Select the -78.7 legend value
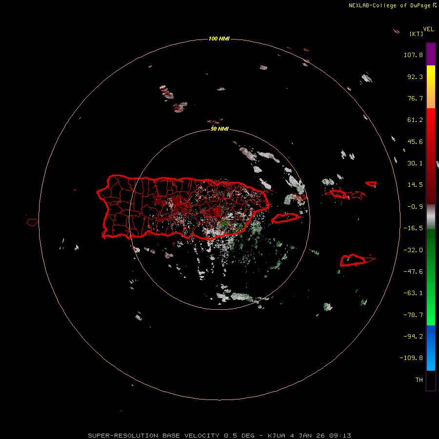The width and height of the screenshot is (439, 439). point(413,315)
